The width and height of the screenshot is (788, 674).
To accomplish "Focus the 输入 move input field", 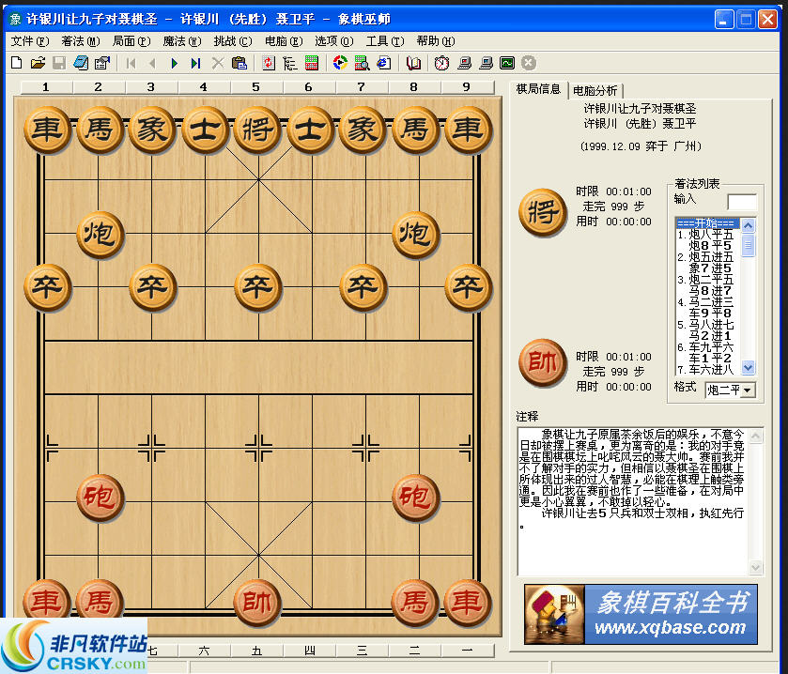I will 742,202.
